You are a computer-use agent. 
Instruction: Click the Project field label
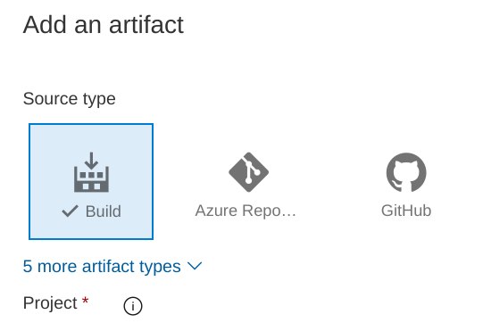[x=50, y=303]
